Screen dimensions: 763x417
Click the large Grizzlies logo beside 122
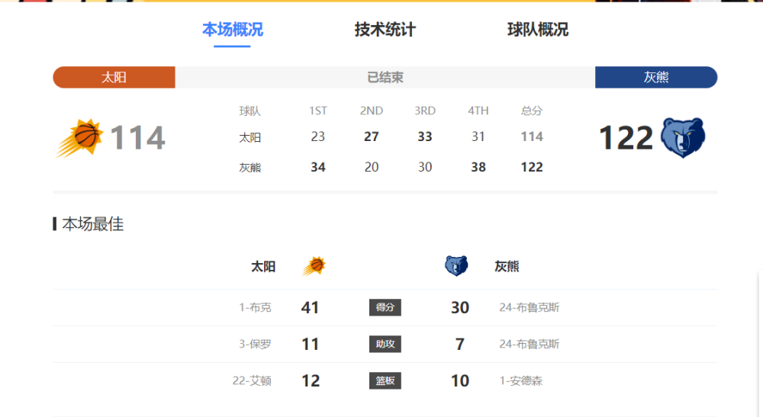pos(683,137)
